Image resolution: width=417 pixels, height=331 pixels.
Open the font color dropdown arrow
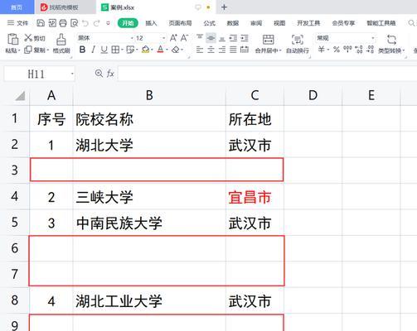click(167, 50)
